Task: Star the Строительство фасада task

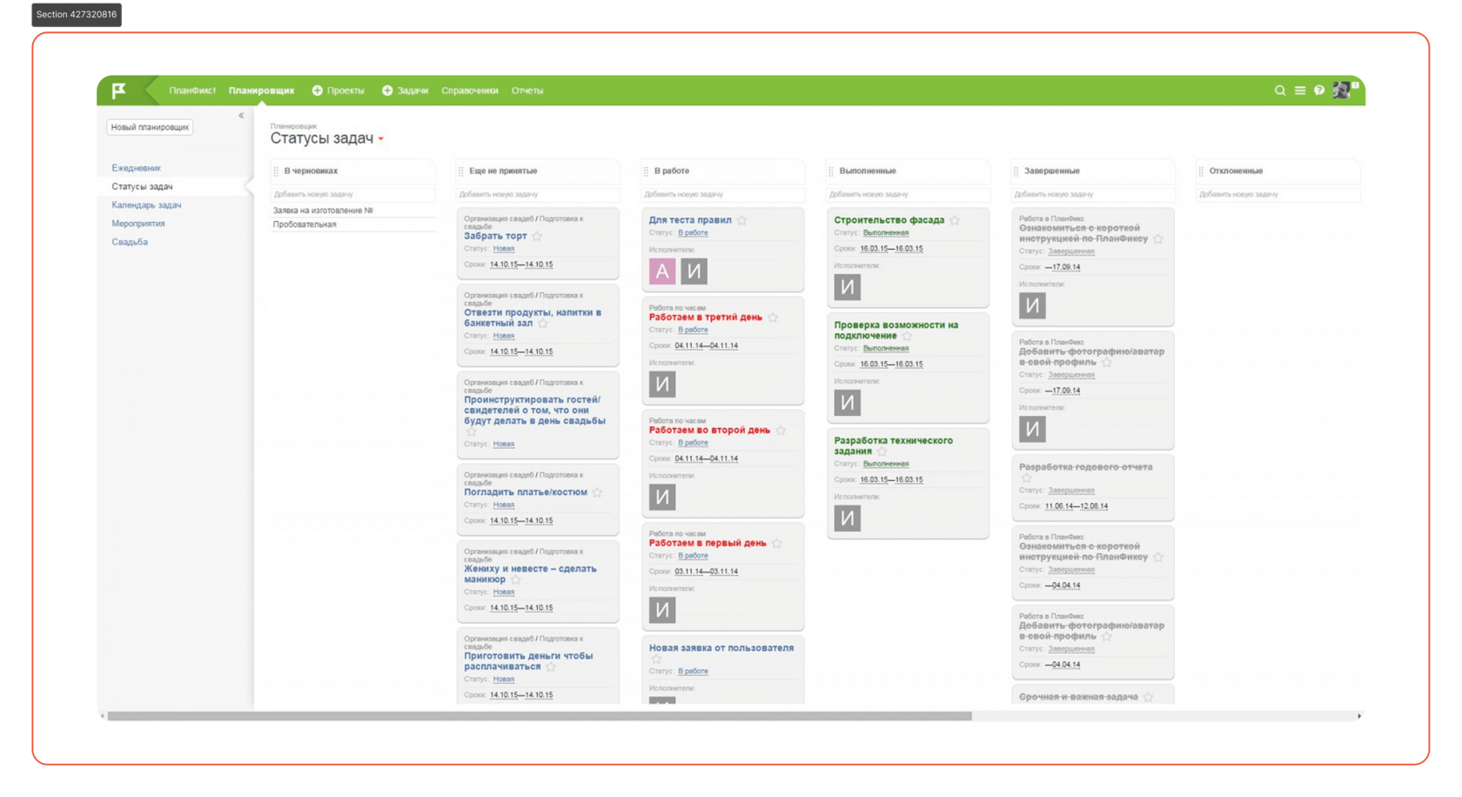Action: tap(955, 220)
